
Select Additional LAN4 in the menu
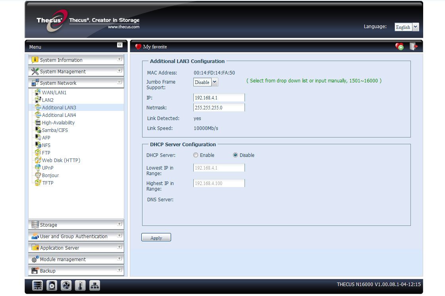pyautogui.click(x=59, y=115)
